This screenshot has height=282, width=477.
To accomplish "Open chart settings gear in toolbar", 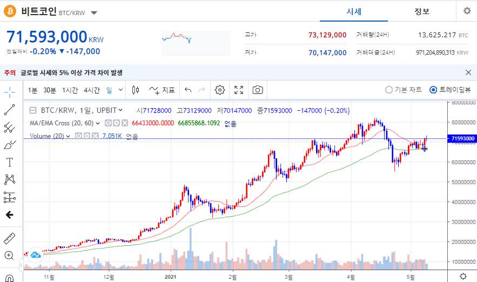I will (x=220, y=90).
